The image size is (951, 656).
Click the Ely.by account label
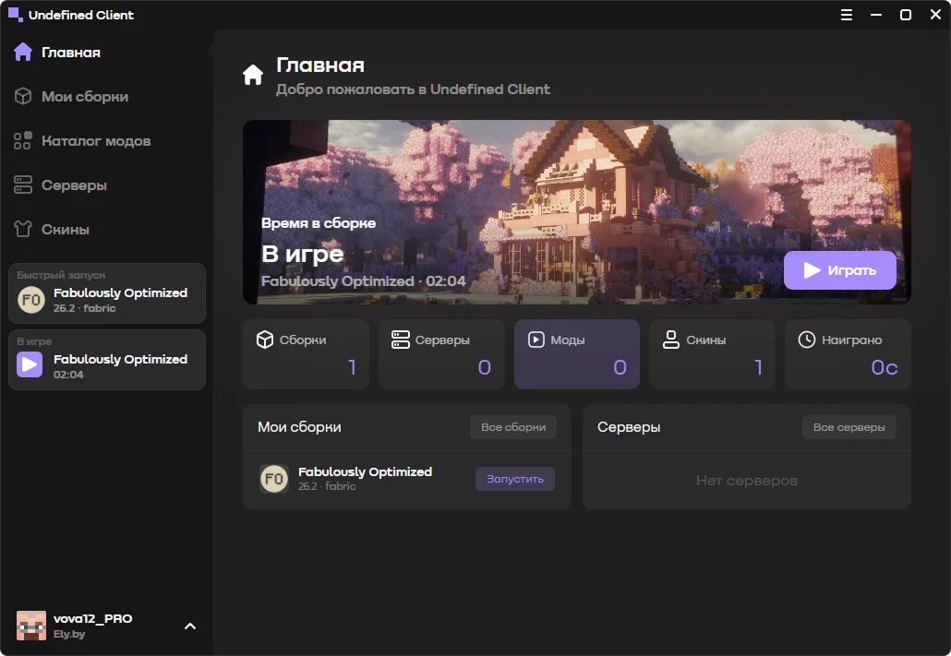point(69,634)
